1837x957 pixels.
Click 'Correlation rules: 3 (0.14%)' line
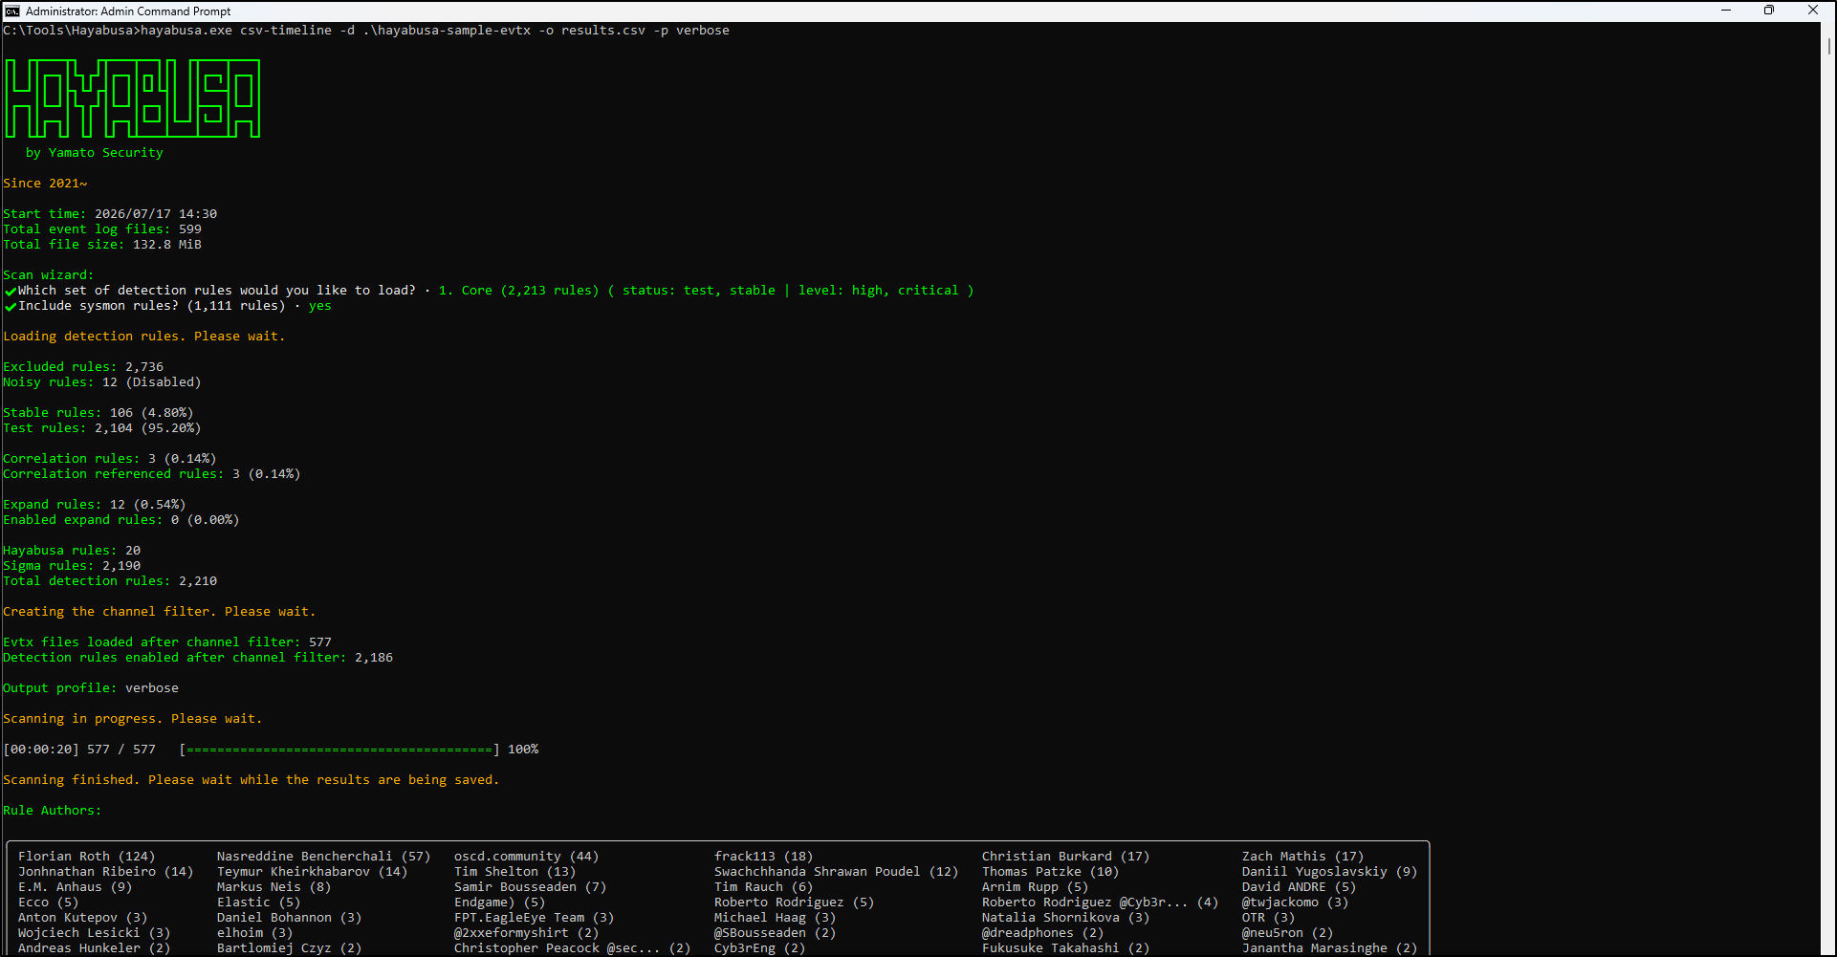110,459
